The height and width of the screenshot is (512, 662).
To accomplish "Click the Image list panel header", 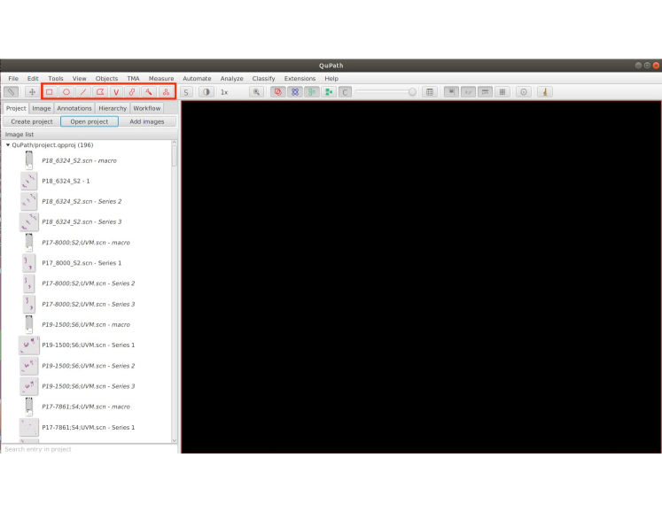I will coord(90,135).
